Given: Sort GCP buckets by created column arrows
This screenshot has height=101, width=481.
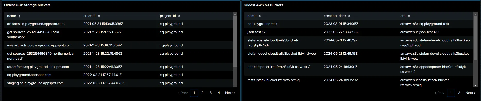Looking at the screenshot, I should tap(99, 16).
